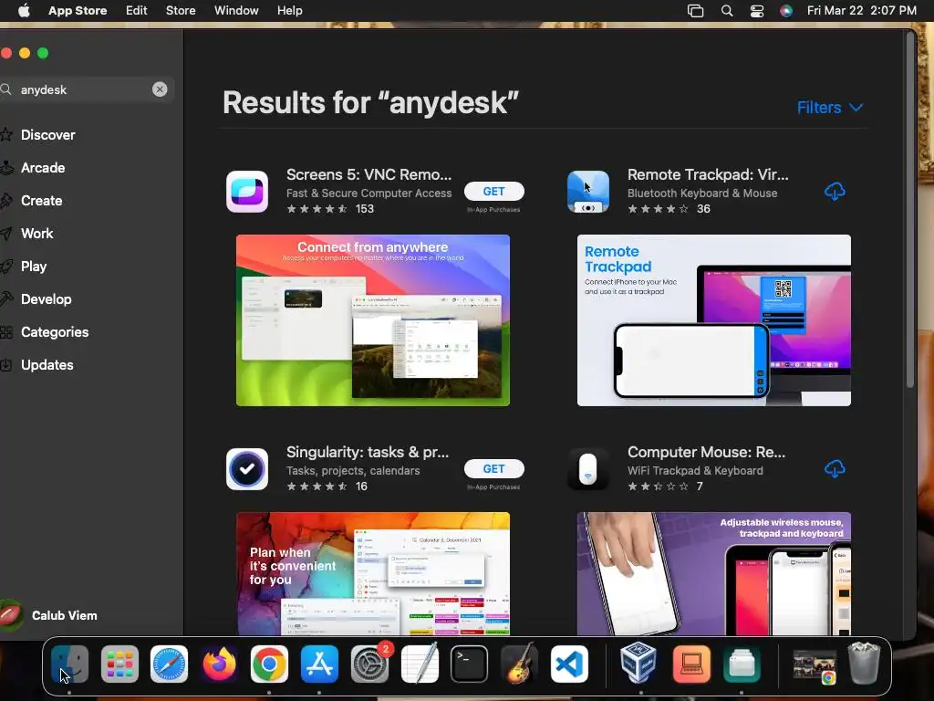This screenshot has height=701, width=934.
Task: Open the Help menu
Action: tap(289, 11)
